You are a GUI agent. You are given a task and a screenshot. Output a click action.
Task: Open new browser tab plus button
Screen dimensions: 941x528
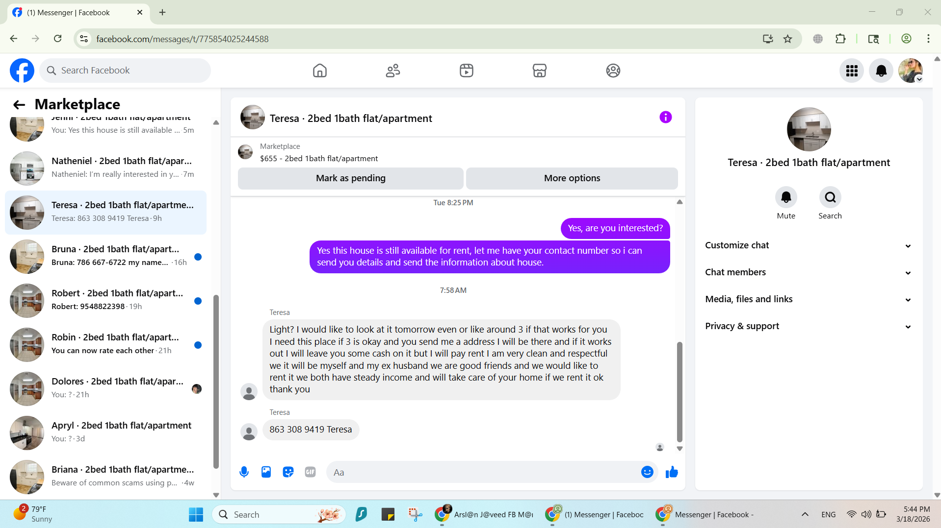point(162,12)
